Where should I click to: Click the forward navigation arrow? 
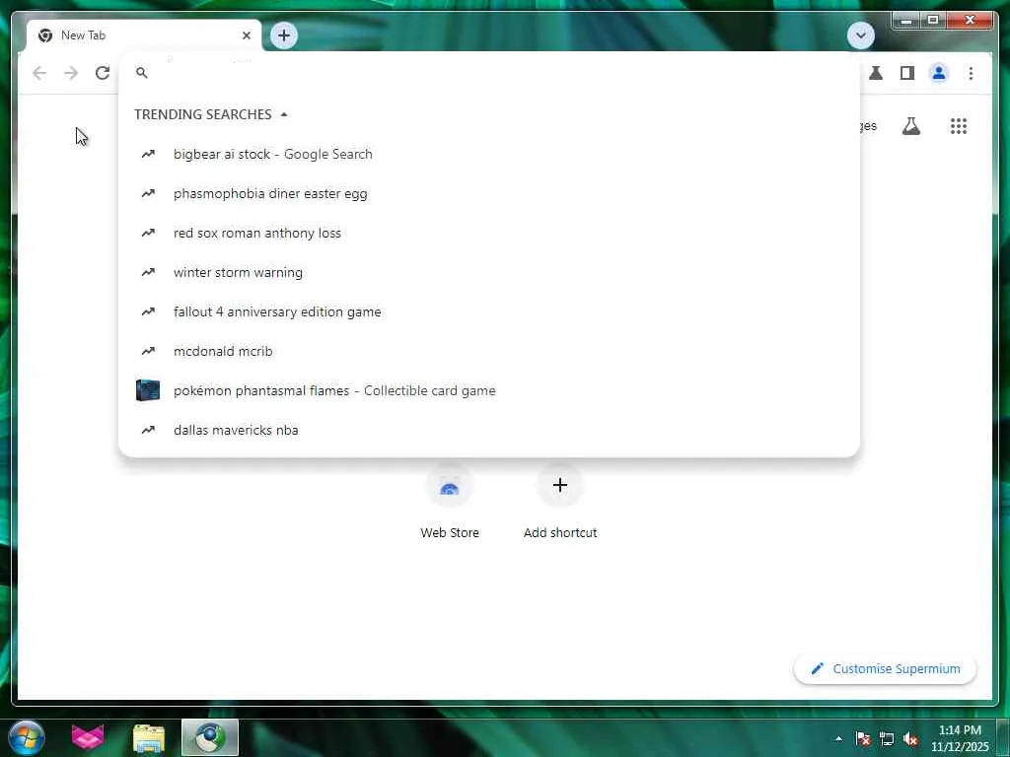[71, 73]
